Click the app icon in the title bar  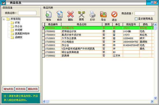pyautogui.click(x=3, y=3)
